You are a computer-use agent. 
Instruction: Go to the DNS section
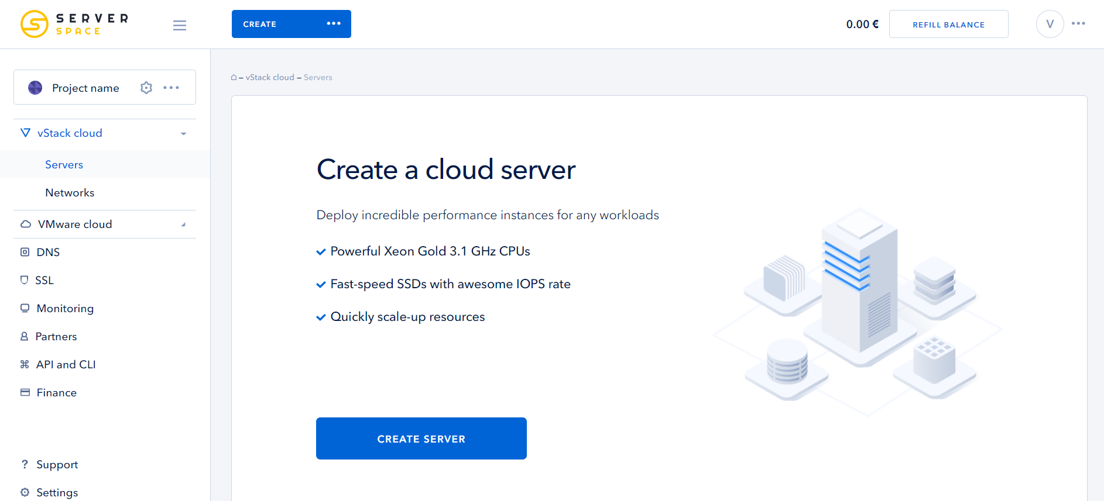coord(48,253)
